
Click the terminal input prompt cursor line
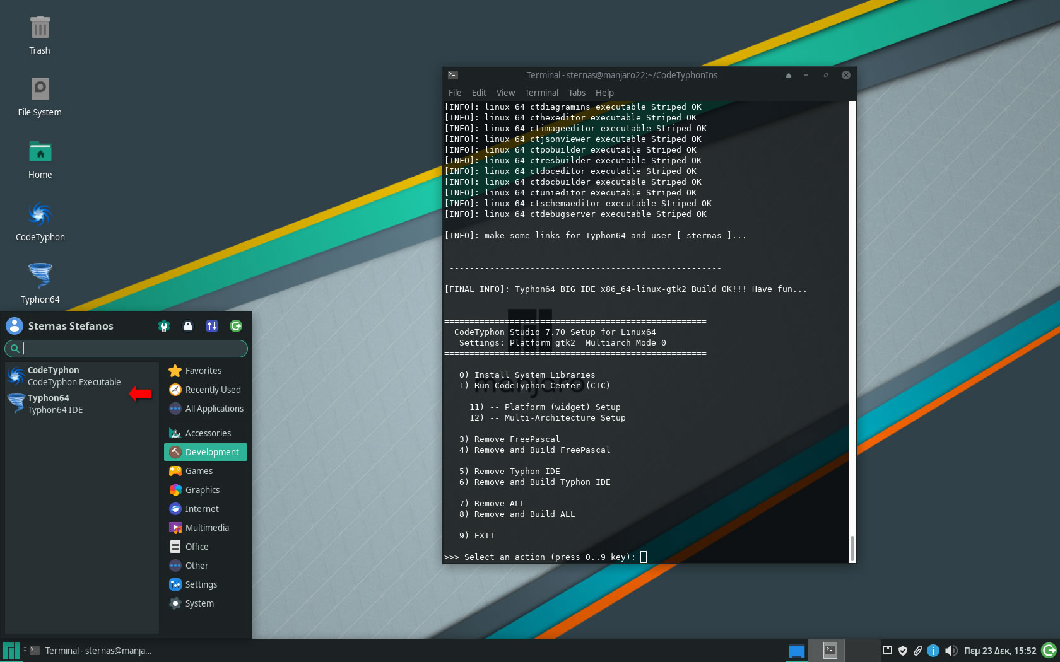pyautogui.click(x=545, y=557)
